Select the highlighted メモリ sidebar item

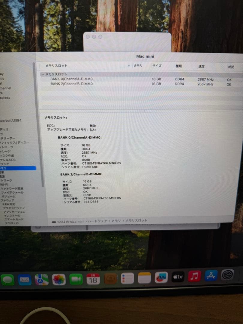pos(18,168)
